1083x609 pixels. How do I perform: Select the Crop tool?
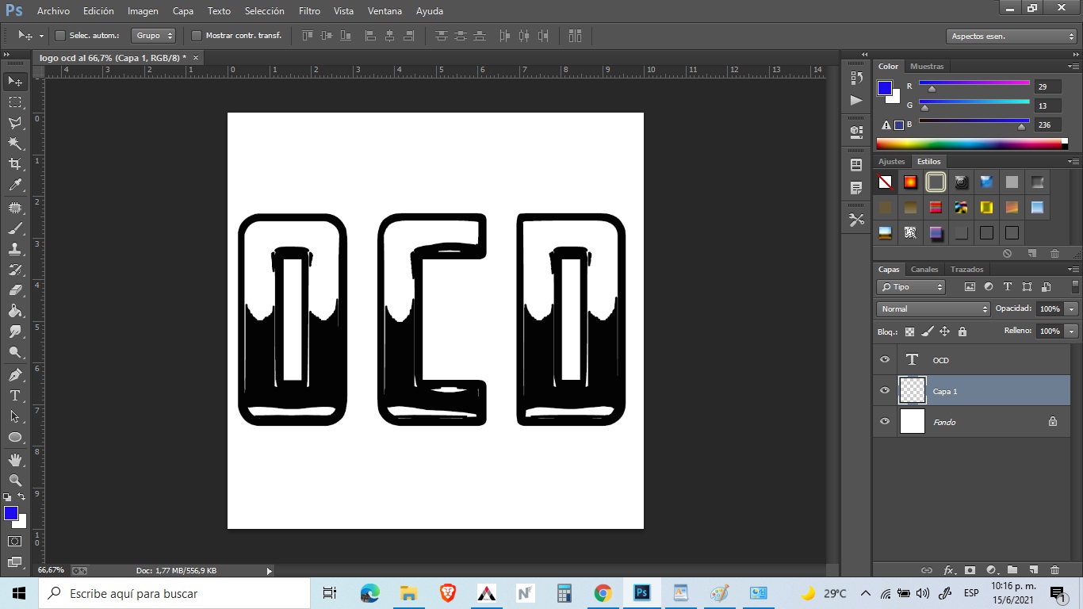15,164
